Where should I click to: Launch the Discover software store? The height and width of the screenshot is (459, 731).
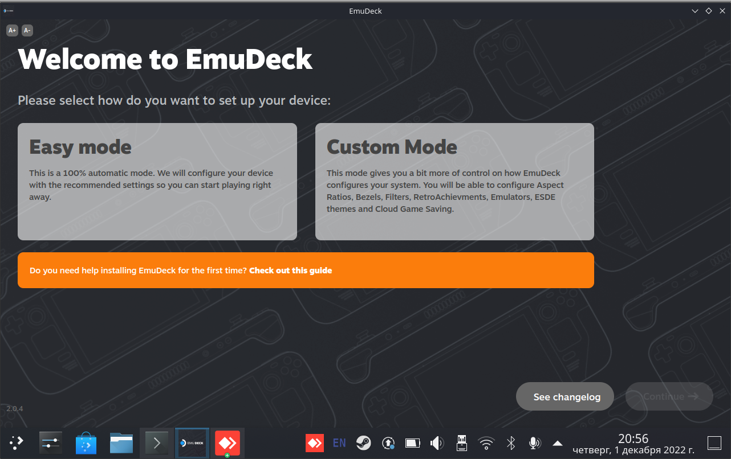[86, 442]
